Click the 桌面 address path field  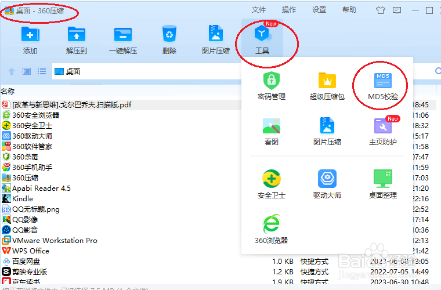tap(146, 71)
